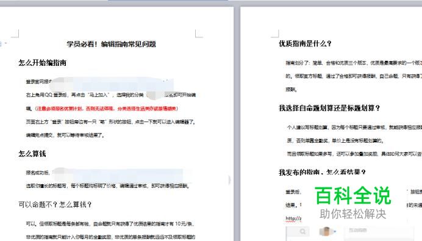Click the line starting '个人建议写标题划算'
This screenshot has width=422, height=241.
354,127
